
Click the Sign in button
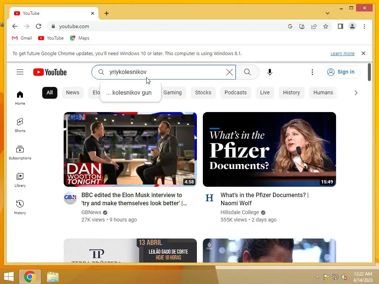tap(341, 72)
